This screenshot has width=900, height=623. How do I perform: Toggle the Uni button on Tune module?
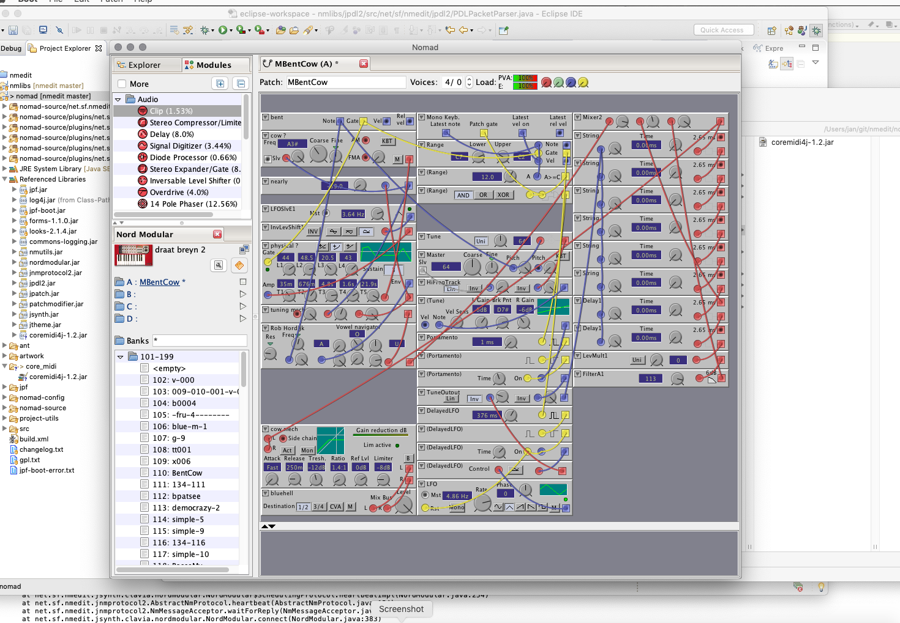[x=481, y=241]
